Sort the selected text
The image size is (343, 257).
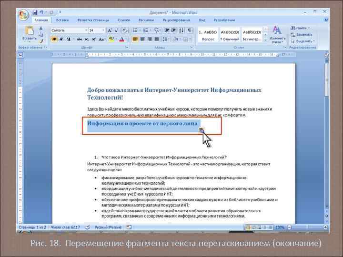[182, 30]
